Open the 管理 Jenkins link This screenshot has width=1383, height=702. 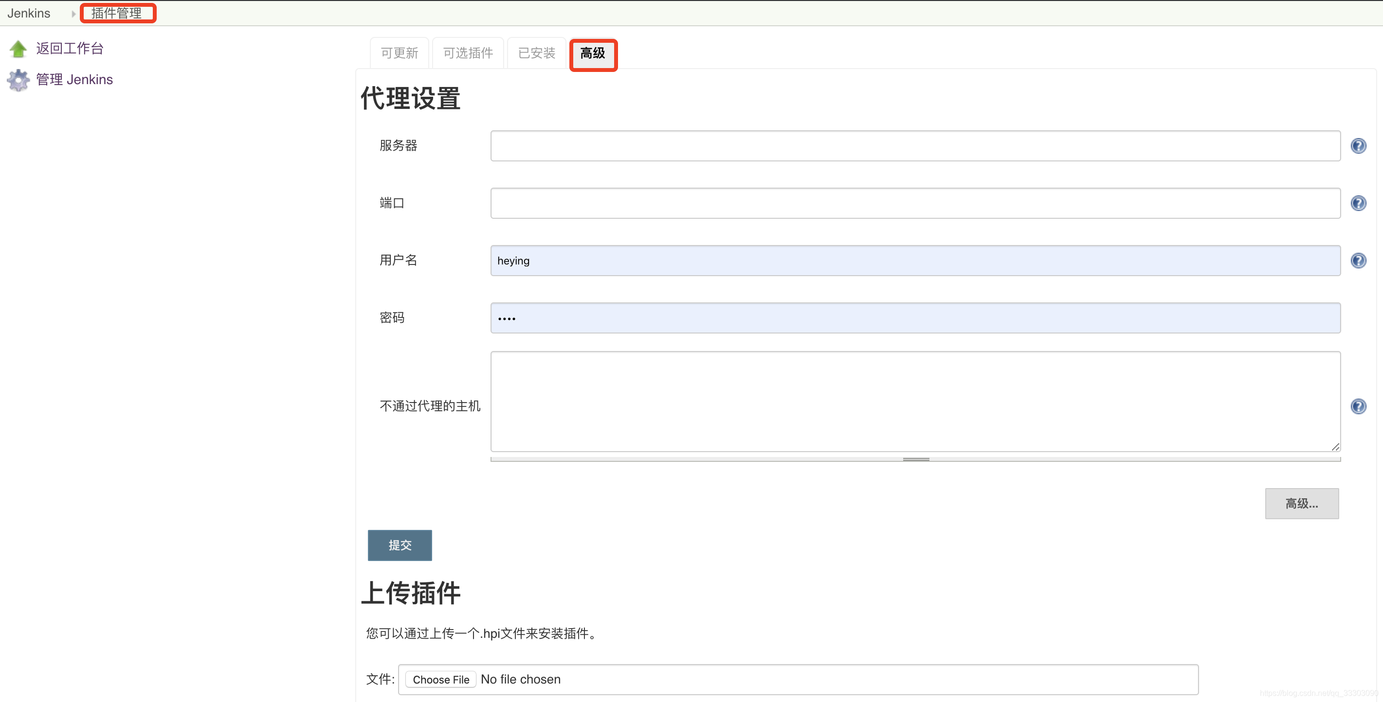point(74,79)
